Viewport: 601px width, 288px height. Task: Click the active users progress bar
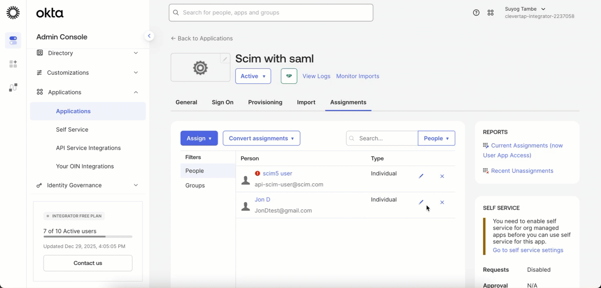click(88, 237)
